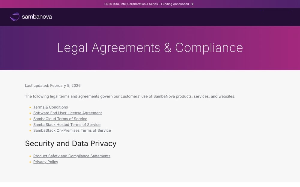Click the arrow icon in announcement banner
This screenshot has width=300, height=187.
[x=192, y=4]
